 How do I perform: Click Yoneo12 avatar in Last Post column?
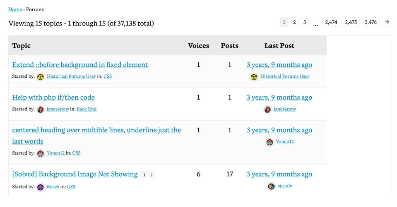tap(270, 142)
